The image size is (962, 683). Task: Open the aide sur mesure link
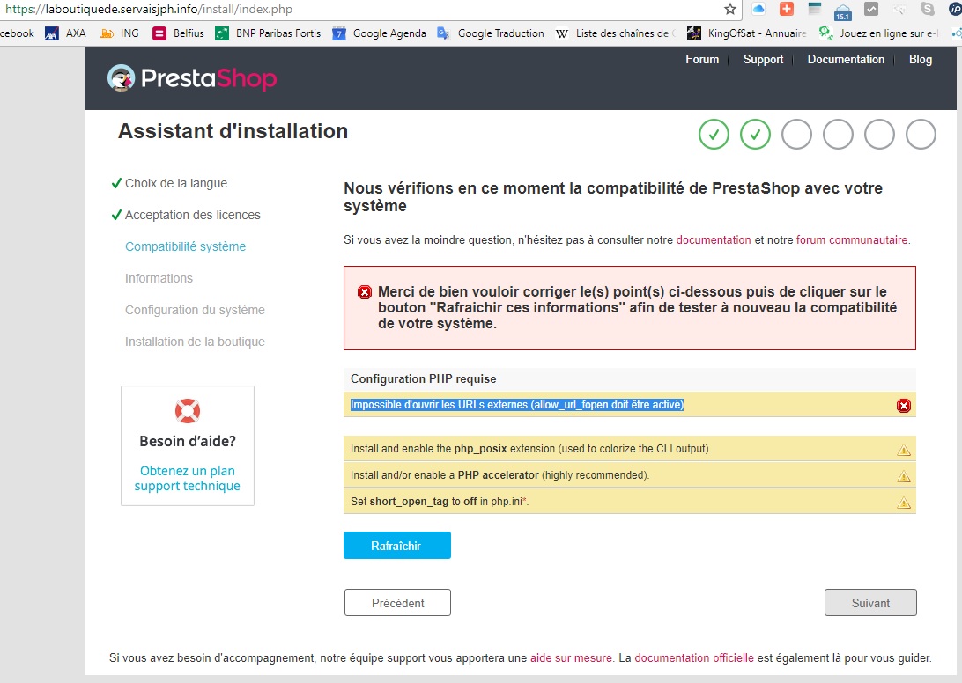click(571, 657)
